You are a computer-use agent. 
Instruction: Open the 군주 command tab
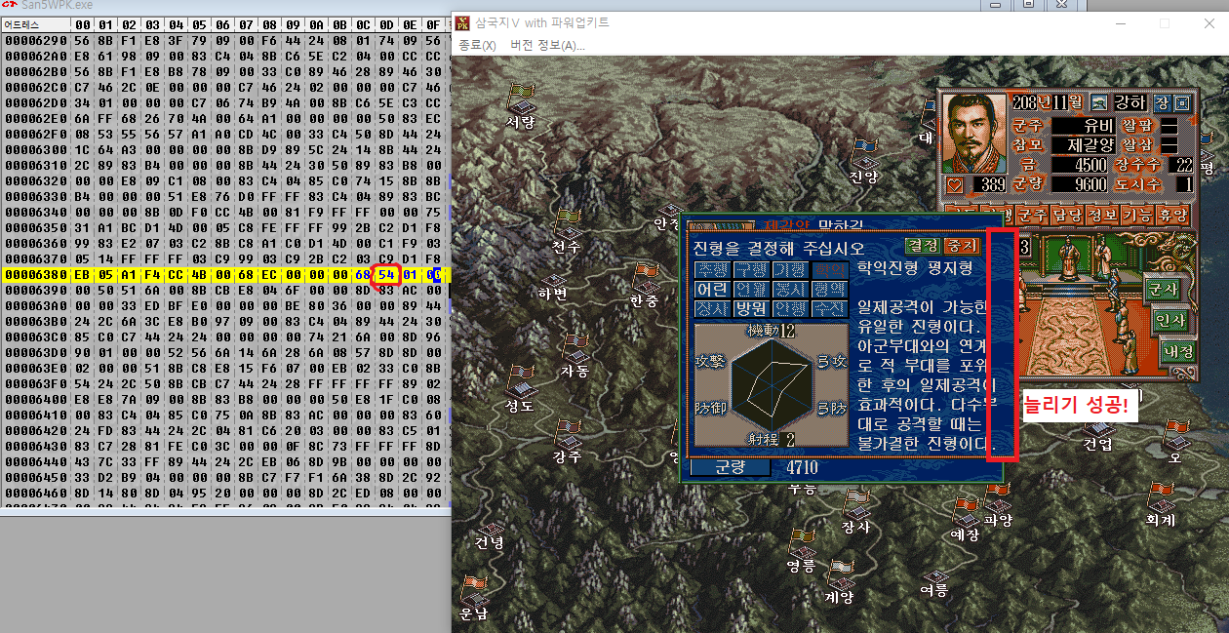1030,215
